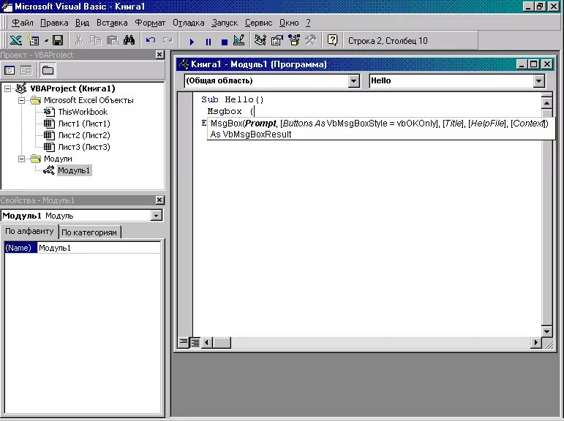
Task: Toggle Design Mode icon
Action: [239, 40]
